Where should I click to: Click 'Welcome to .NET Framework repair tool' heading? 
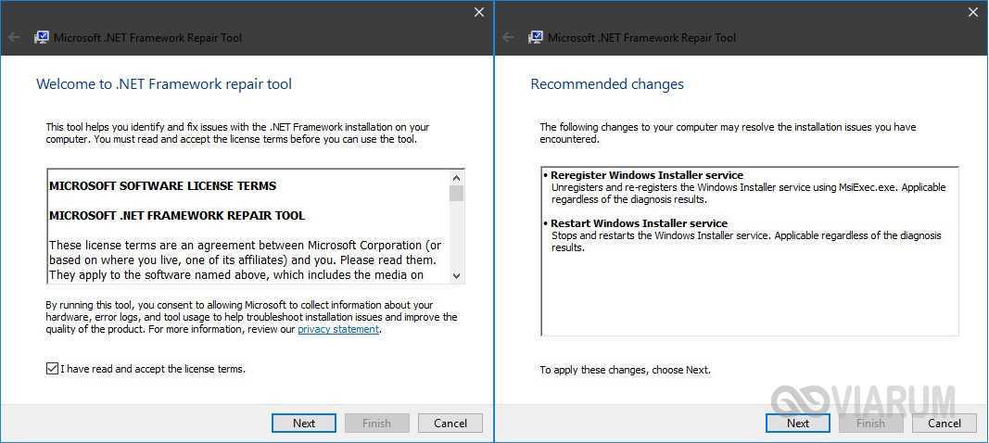[164, 84]
